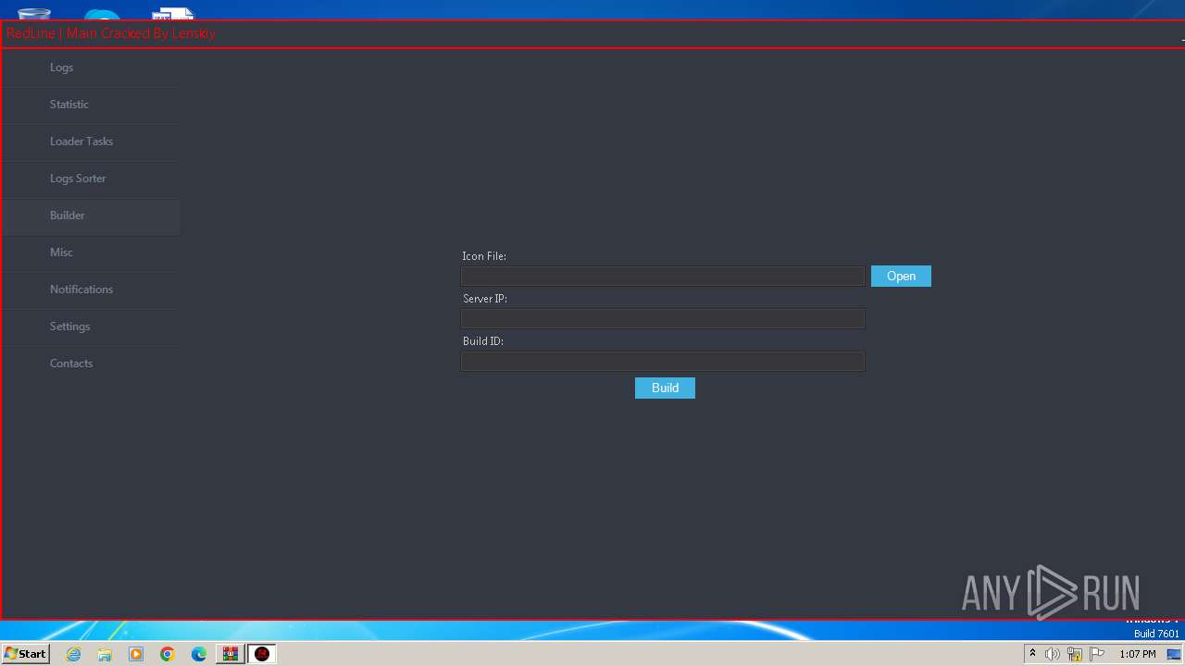Screen dimensions: 1185x666
Task: Click the blue Build button
Action: [x=665, y=388]
